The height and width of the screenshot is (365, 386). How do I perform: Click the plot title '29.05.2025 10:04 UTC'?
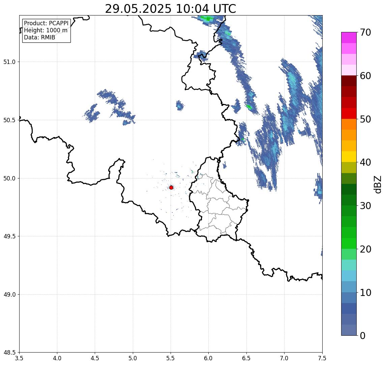point(171,9)
